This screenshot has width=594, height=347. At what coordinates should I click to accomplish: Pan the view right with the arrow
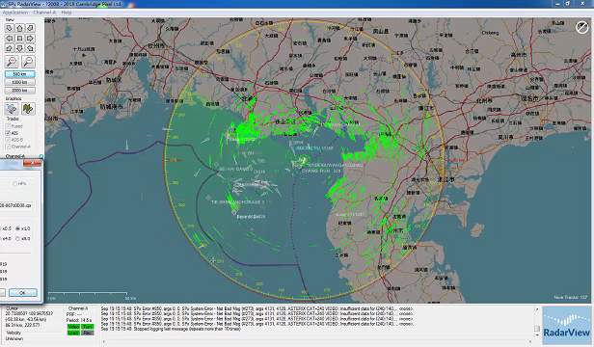tap(30, 39)
